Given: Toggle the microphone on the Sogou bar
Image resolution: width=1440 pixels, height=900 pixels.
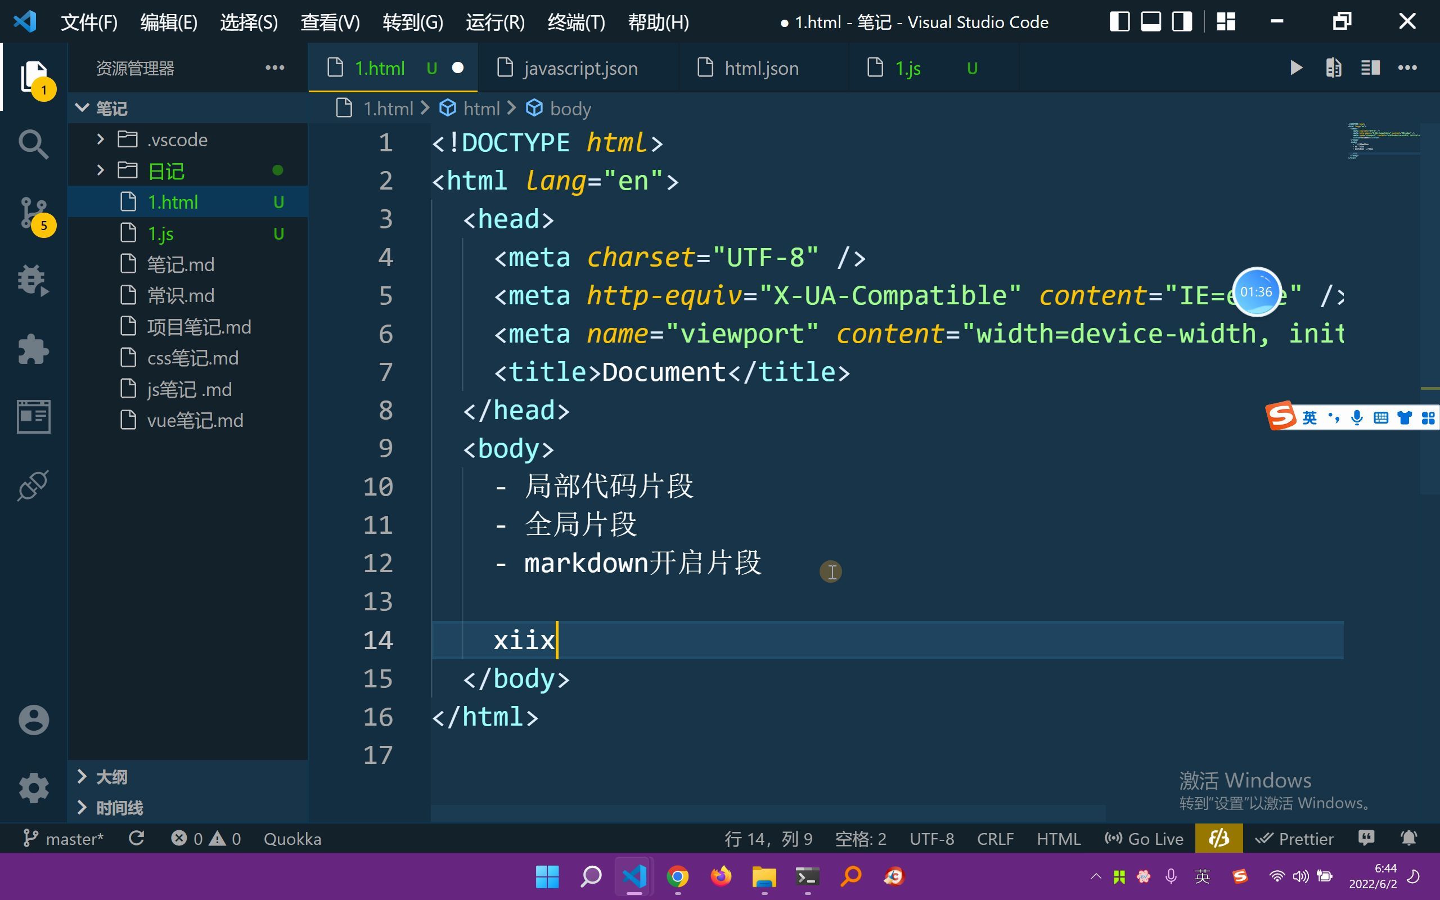Looking at the screenshot, I should [x=1357, y=417].
